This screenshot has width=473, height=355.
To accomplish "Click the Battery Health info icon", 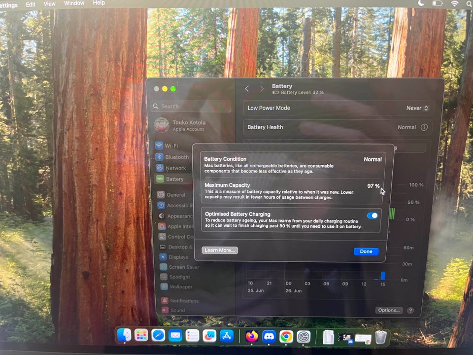I will [x=424, y=127].
